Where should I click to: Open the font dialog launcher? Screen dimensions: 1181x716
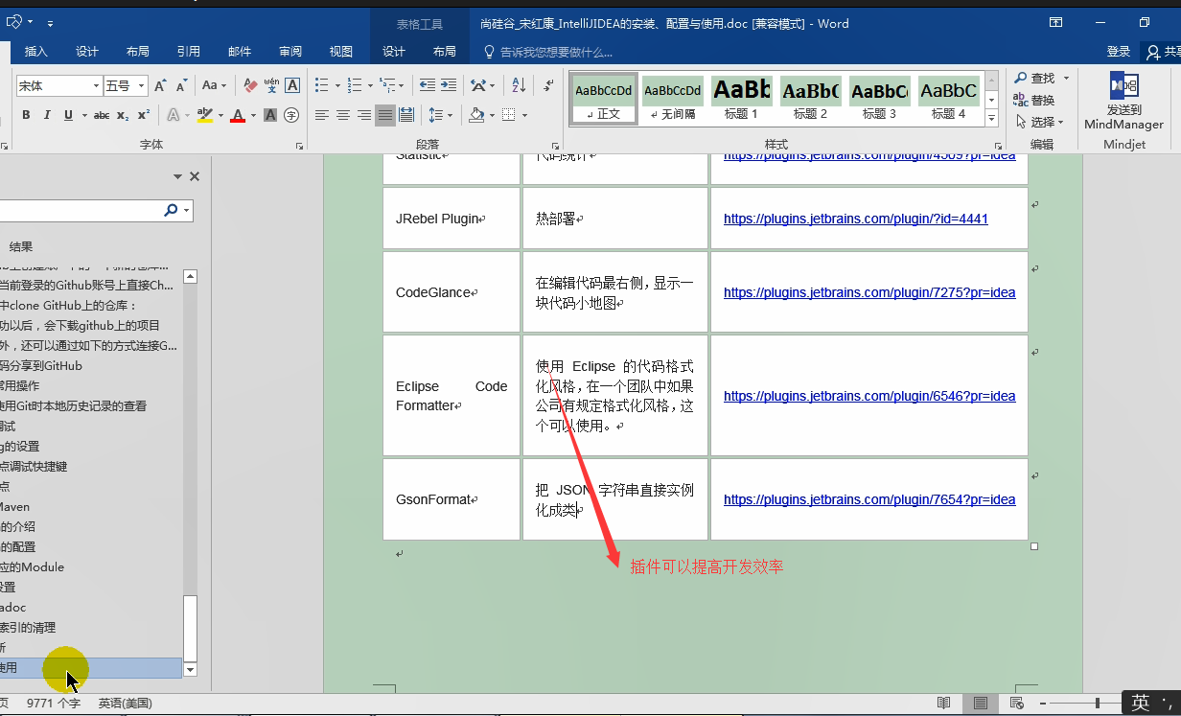(299, 146)
